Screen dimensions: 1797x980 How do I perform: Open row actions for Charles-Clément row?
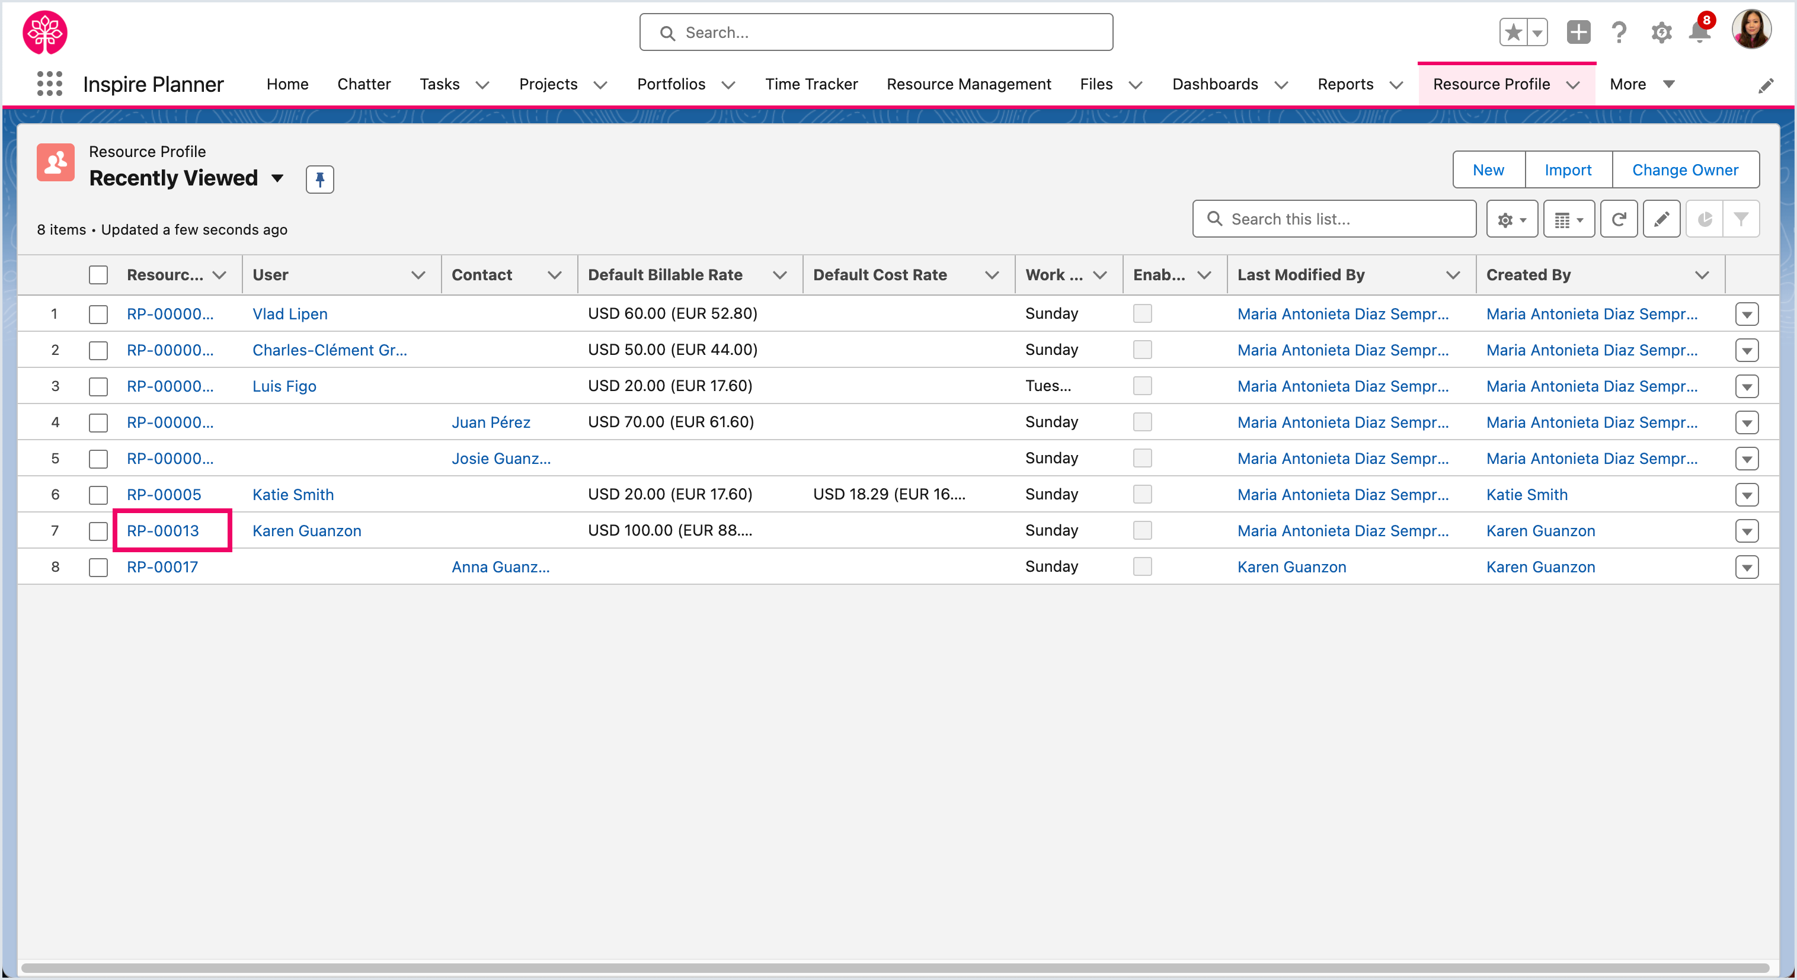point(1747,350)
